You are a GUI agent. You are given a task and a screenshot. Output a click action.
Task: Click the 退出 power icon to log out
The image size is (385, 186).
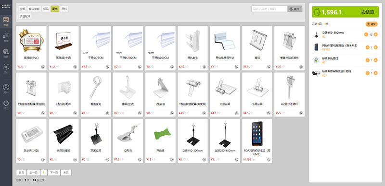tap(6, 104)
